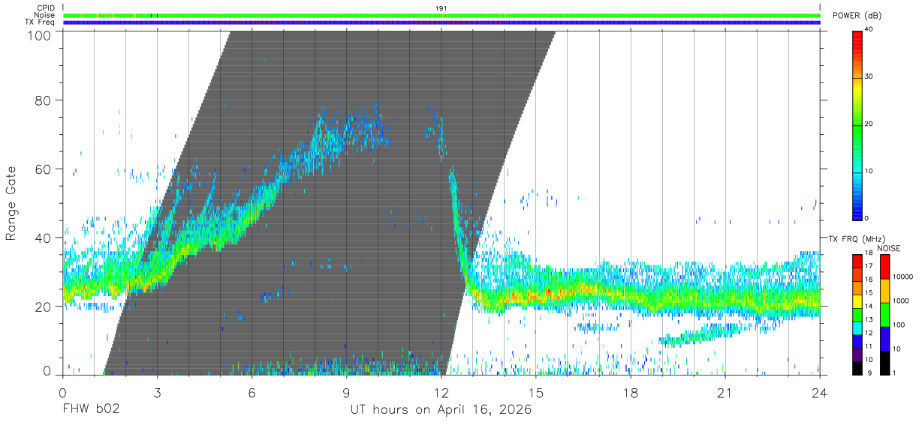The width and height of the screenshot is (922, 425).
Task: Click the 9 hour label on the time axis
Action: (x=347, y=392)
